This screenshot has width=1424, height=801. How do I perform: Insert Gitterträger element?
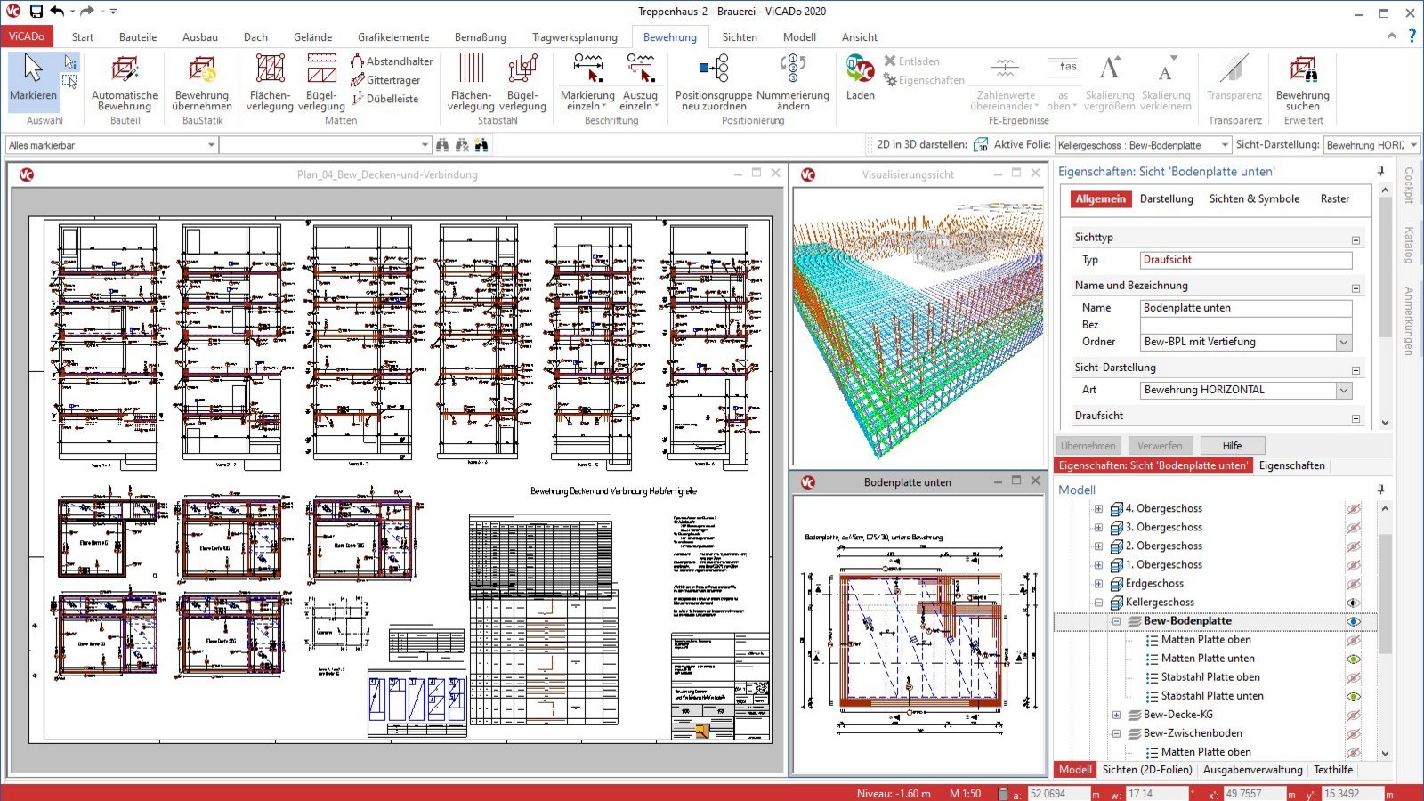[x=385, y=80]
